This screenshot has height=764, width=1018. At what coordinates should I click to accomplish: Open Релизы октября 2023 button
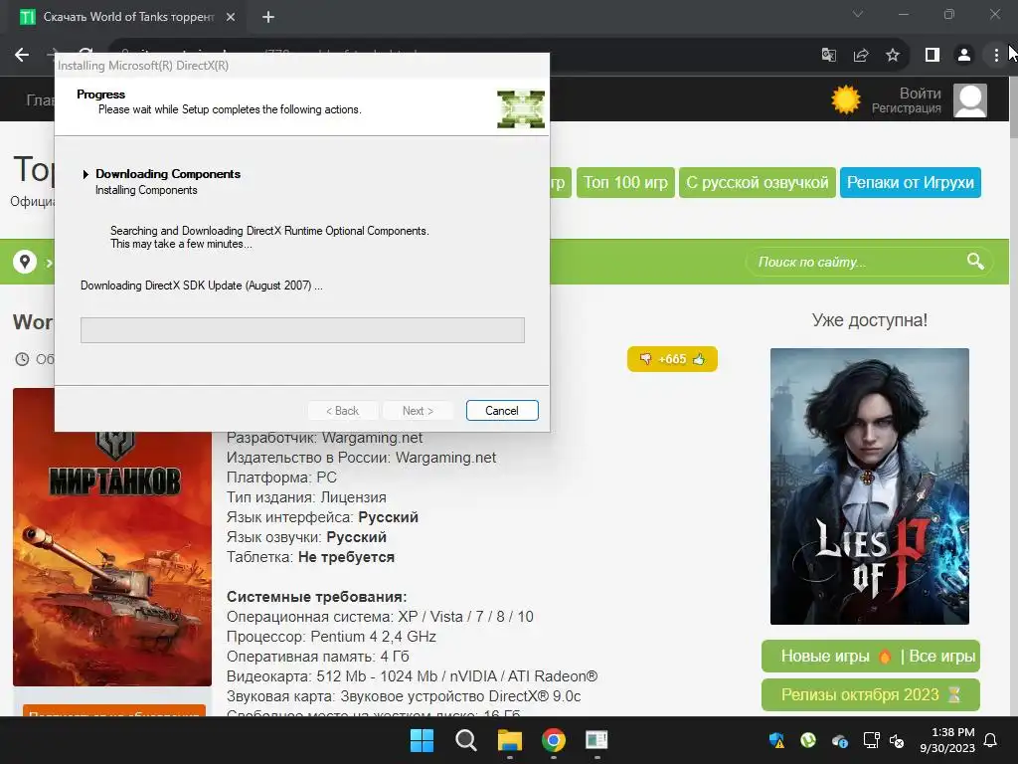[871, 695]
